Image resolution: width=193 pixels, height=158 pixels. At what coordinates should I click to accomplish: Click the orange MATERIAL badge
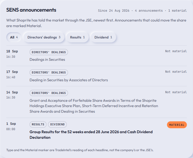coord(177,125)
